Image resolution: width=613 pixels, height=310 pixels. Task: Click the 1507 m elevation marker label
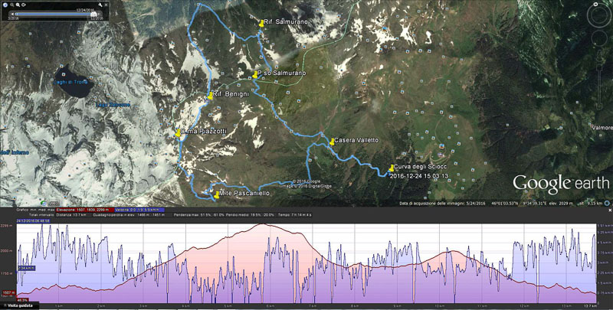[x=8, y=292]
